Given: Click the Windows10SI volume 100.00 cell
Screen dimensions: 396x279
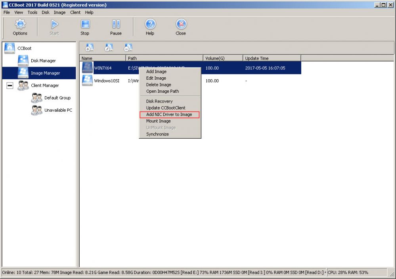Looking at the screenshot, I should click(x=212, y=81).
